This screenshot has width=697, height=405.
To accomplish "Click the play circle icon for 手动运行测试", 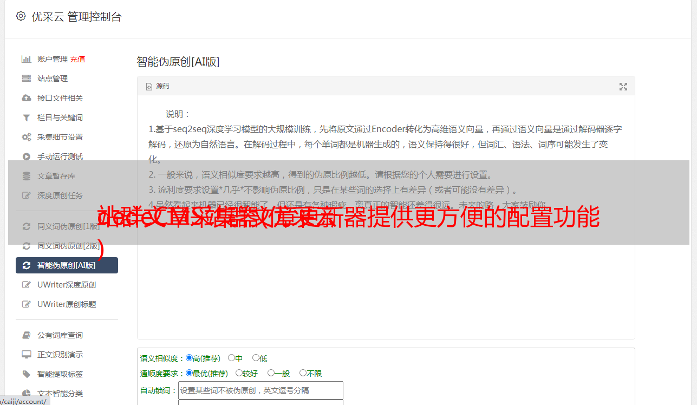I will pos(26,156).
